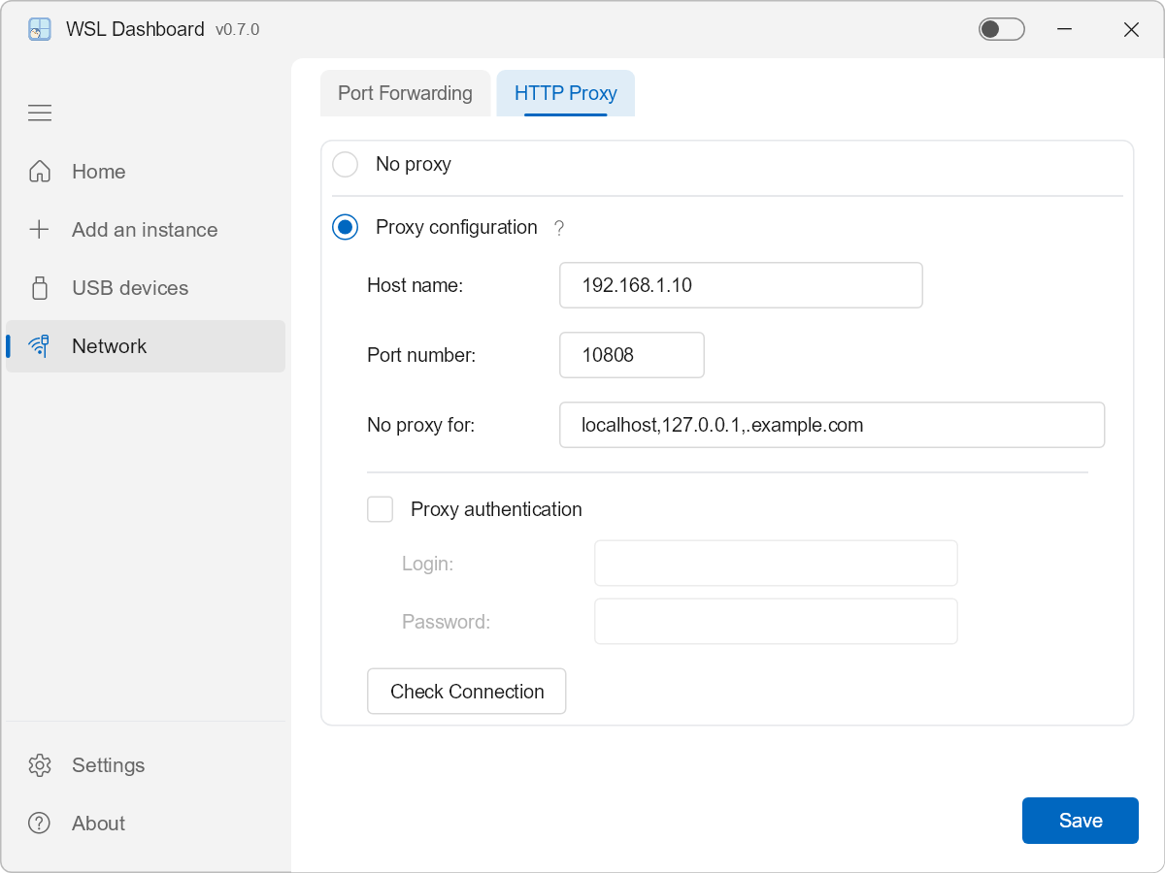This screenshot has width=1165, height=873.
Task: Switch to the HTTP Proxy tab
Action: pos(565,93)
